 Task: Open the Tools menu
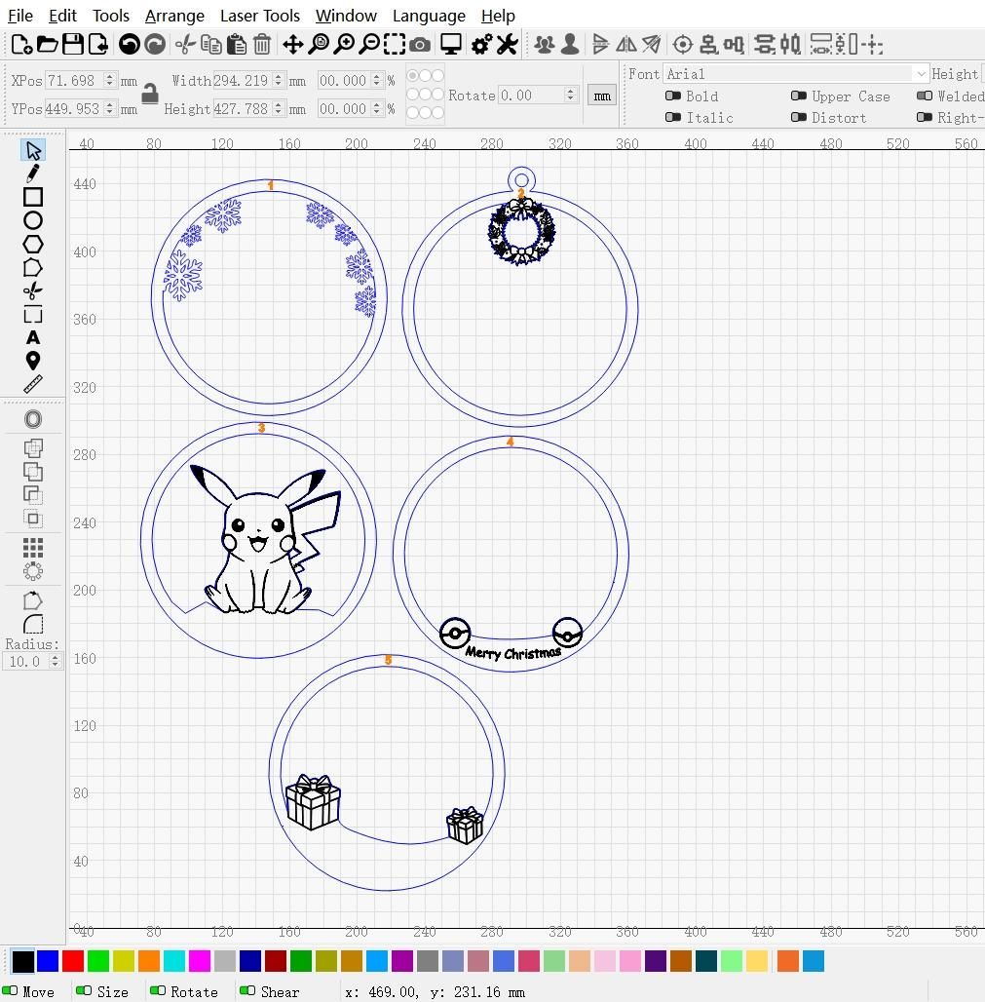110,16
